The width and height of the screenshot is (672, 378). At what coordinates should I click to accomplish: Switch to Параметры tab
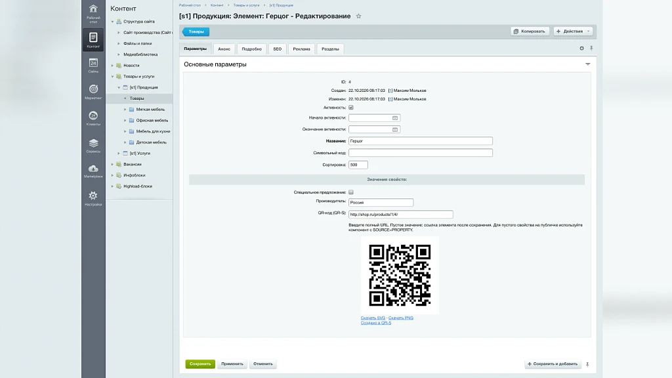coord(195,49)
